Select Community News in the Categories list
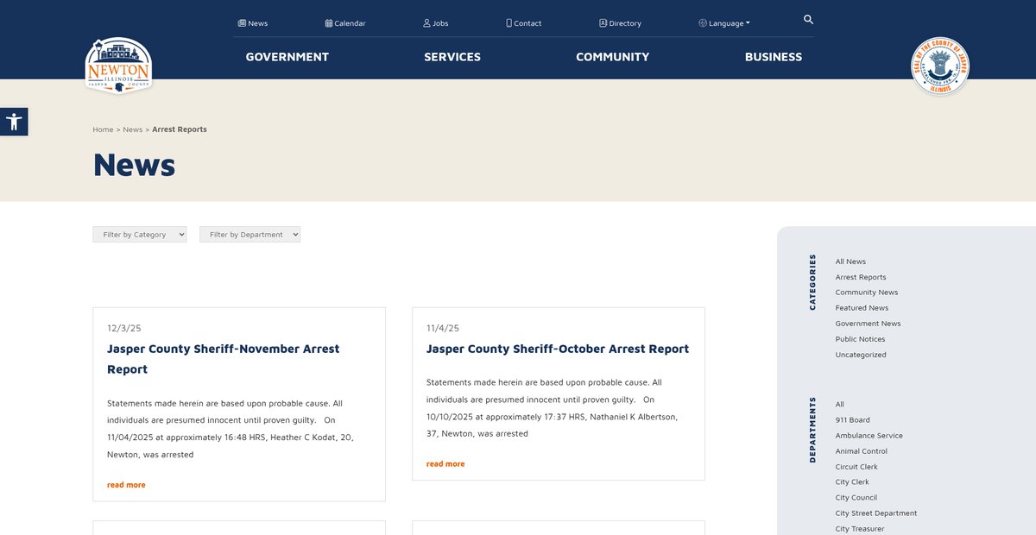Viewport: 1036px width, 535px height. click(866, 293)
